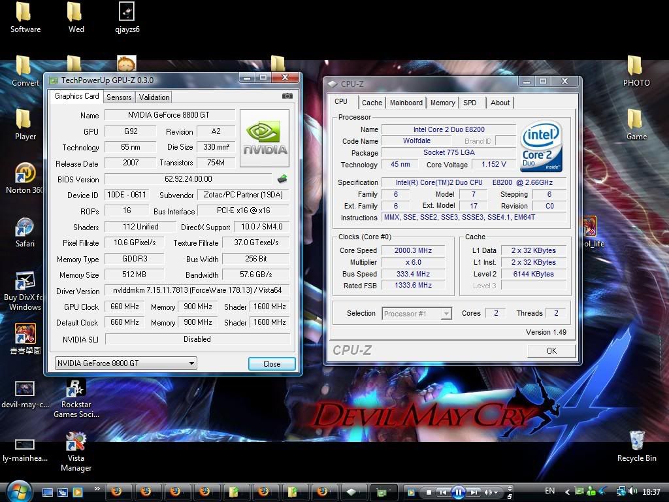Open the devil-may-c... image file

point(25,394)
